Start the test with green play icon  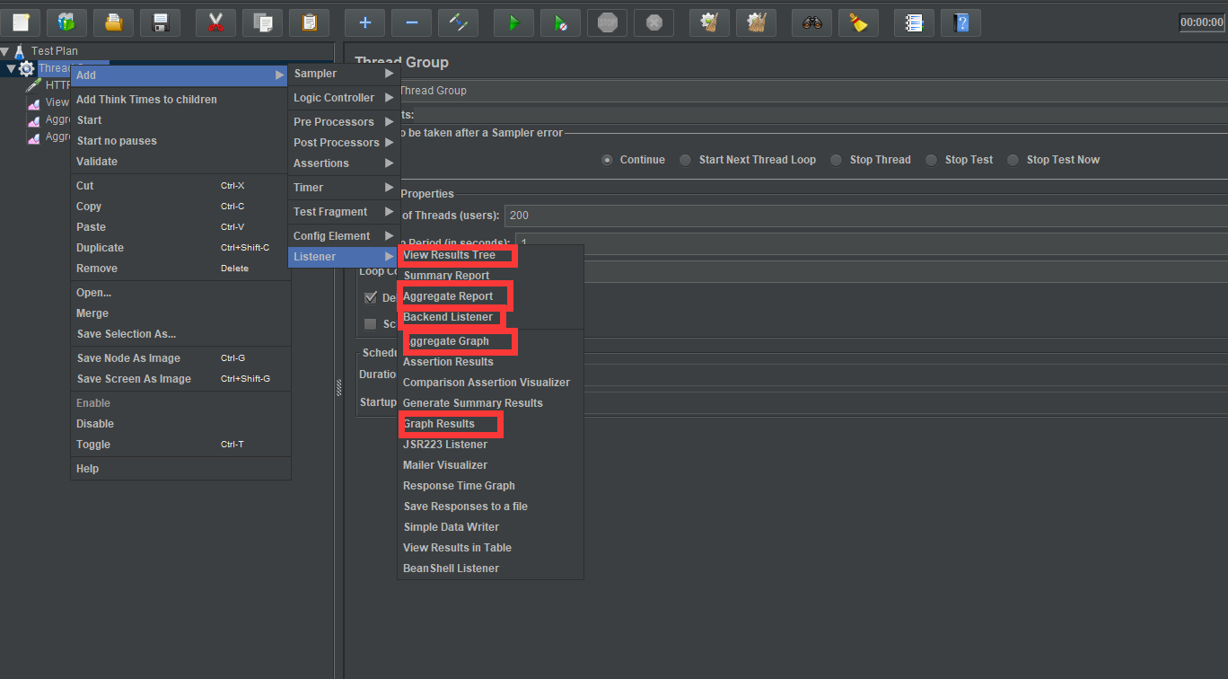click(x=513, y=22)
